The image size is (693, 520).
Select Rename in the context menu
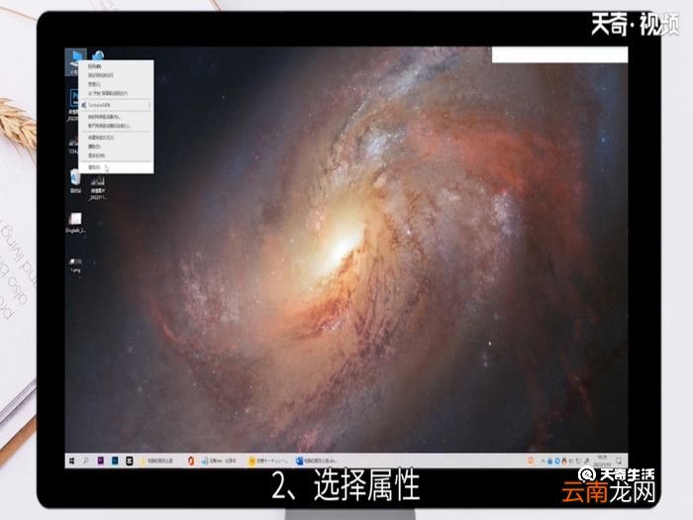(116, 156)
